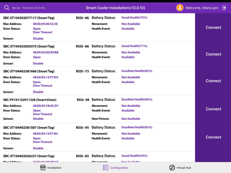The image size is (231, 173).
Task: Click Door Timeout under SBC-PV101102911328
Action: point(42,114)
